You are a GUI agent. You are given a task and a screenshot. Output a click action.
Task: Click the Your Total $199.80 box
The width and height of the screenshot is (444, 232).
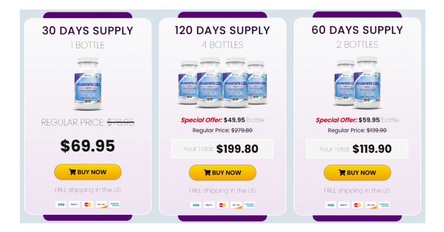click(x=223, y=149)
